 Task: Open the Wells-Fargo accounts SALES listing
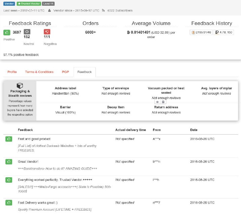[64, 189]
